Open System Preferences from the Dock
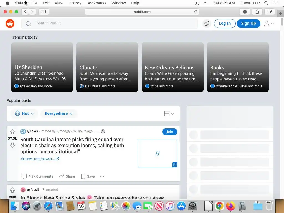 pyautogui.click(x=192, y=206)
